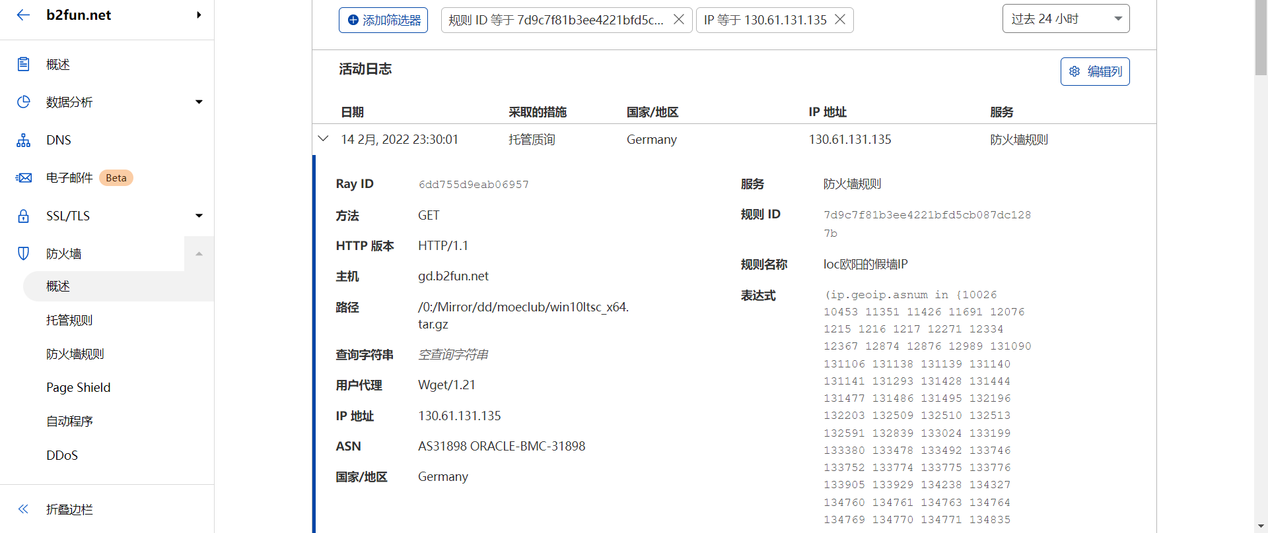Open the 防火墙规则 submenu item
This screenshot has height=533, width=1268.
coord(75,354)
